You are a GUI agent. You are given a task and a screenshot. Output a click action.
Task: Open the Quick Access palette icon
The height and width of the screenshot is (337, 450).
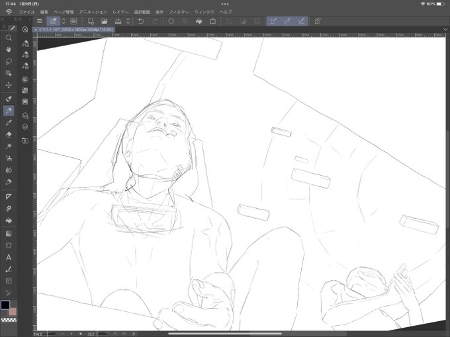tap(25, 30)
